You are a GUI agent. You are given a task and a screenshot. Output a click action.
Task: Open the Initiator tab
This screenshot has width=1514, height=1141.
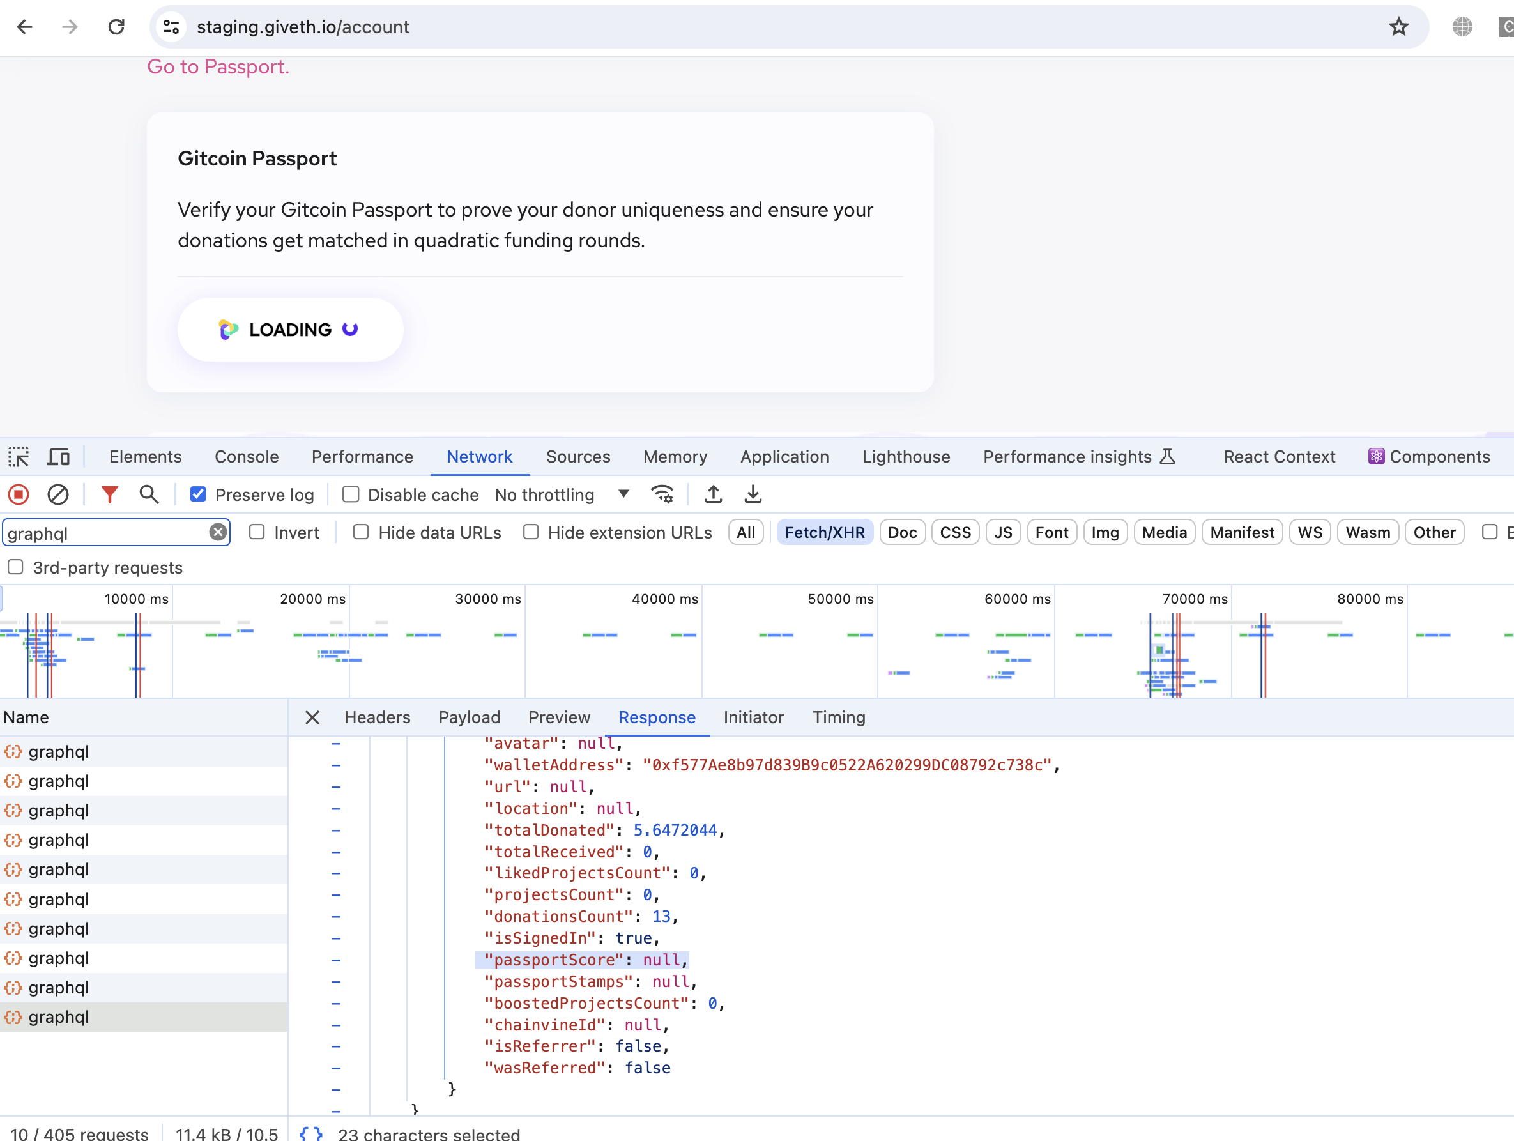(x=753, y=717)
